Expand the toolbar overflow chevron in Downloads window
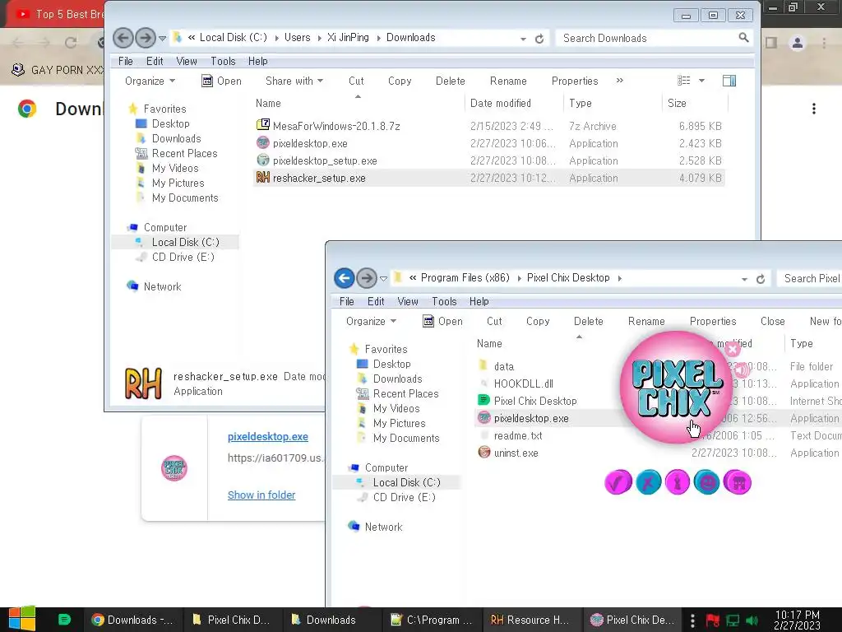The width and height of the screenshot is (842, 632). pos(620,81)
